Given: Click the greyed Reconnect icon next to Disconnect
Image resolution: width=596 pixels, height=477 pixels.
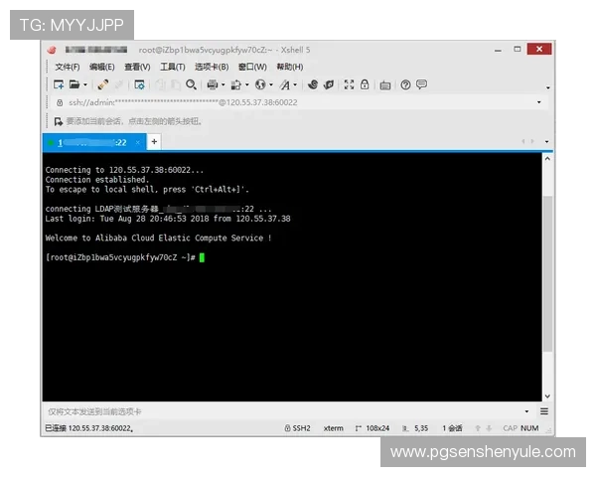Looking at the screenshot, I should coord(118,84).
